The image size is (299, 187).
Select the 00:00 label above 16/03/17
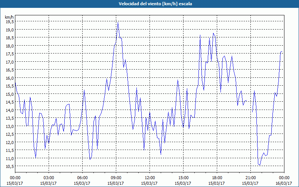284,178
